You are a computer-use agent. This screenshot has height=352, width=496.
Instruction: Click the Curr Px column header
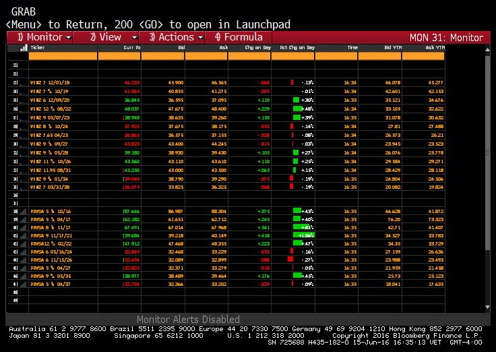[x=132, y=48]
